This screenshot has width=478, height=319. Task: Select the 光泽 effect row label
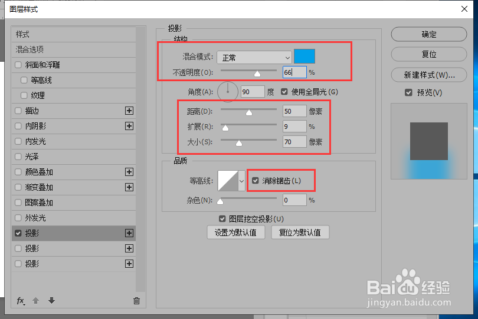coord(32,157)
